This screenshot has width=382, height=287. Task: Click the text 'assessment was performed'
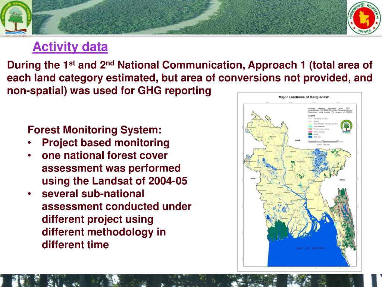tap(111, 168)
